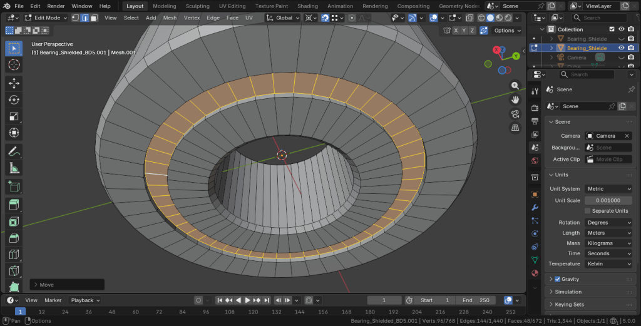This screenshot has height=326, width=641.
Task: Uncheck the Gravity checkbox
Action: pyautogui.click(x=557, y=279)
